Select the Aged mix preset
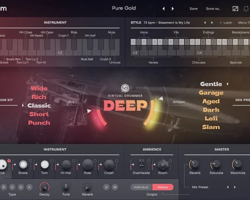Viewport: 250px width, 200px height. click(x=211, y=101)
